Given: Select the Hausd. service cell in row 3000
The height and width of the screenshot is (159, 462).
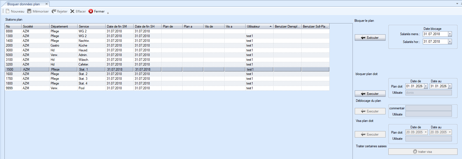Looking at the screenshot, I should (x=92, y=50).
